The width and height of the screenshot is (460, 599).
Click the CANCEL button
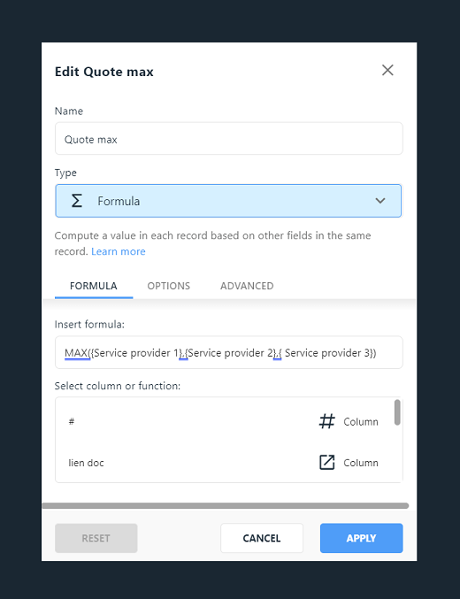click(262, 538)
